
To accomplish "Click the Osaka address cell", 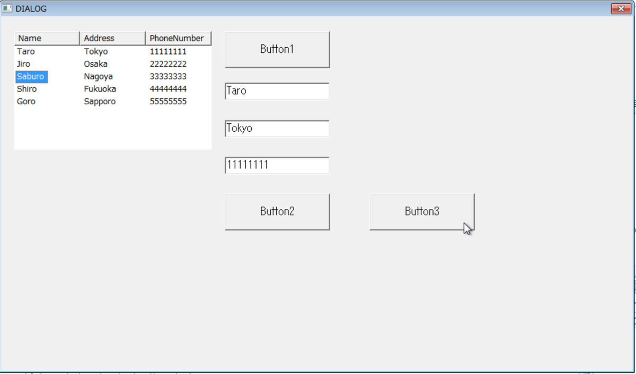I will tap(95, 64).
